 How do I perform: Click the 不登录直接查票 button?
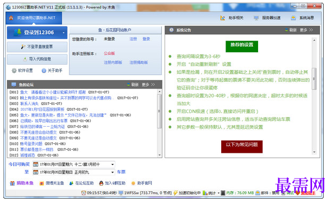(x=37, y=47)
